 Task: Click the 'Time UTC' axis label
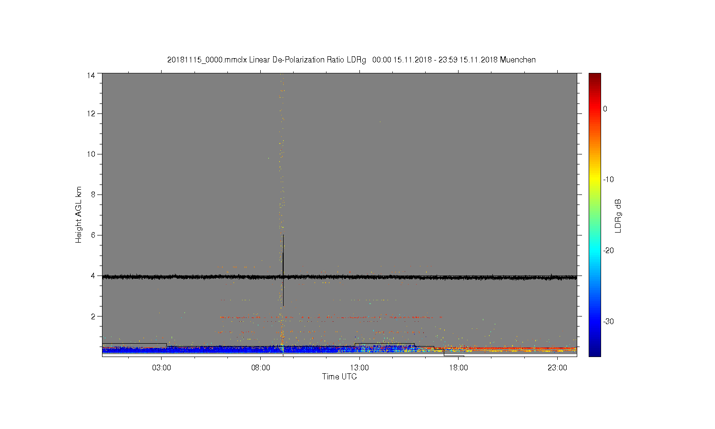tap(339, 377)
